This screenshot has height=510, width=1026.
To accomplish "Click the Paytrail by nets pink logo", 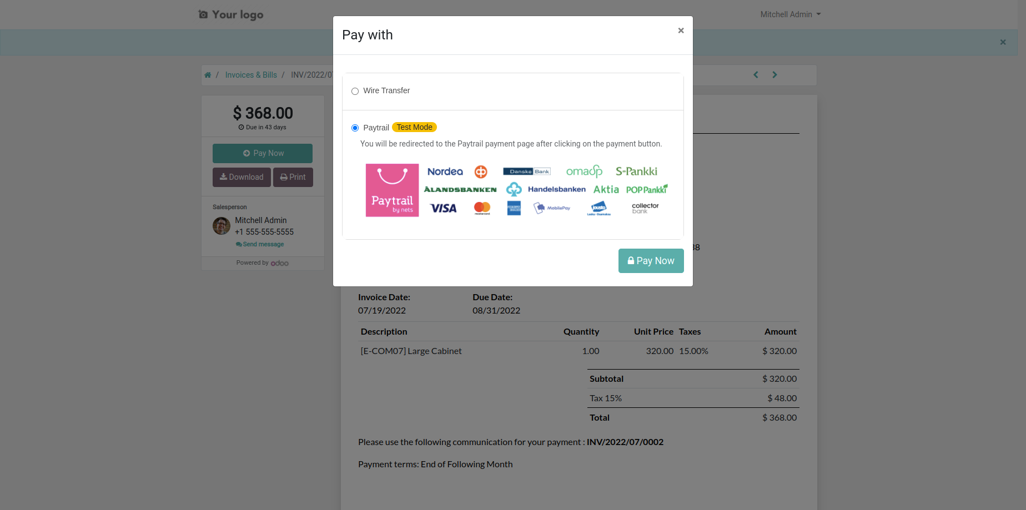I will [392, 190].
